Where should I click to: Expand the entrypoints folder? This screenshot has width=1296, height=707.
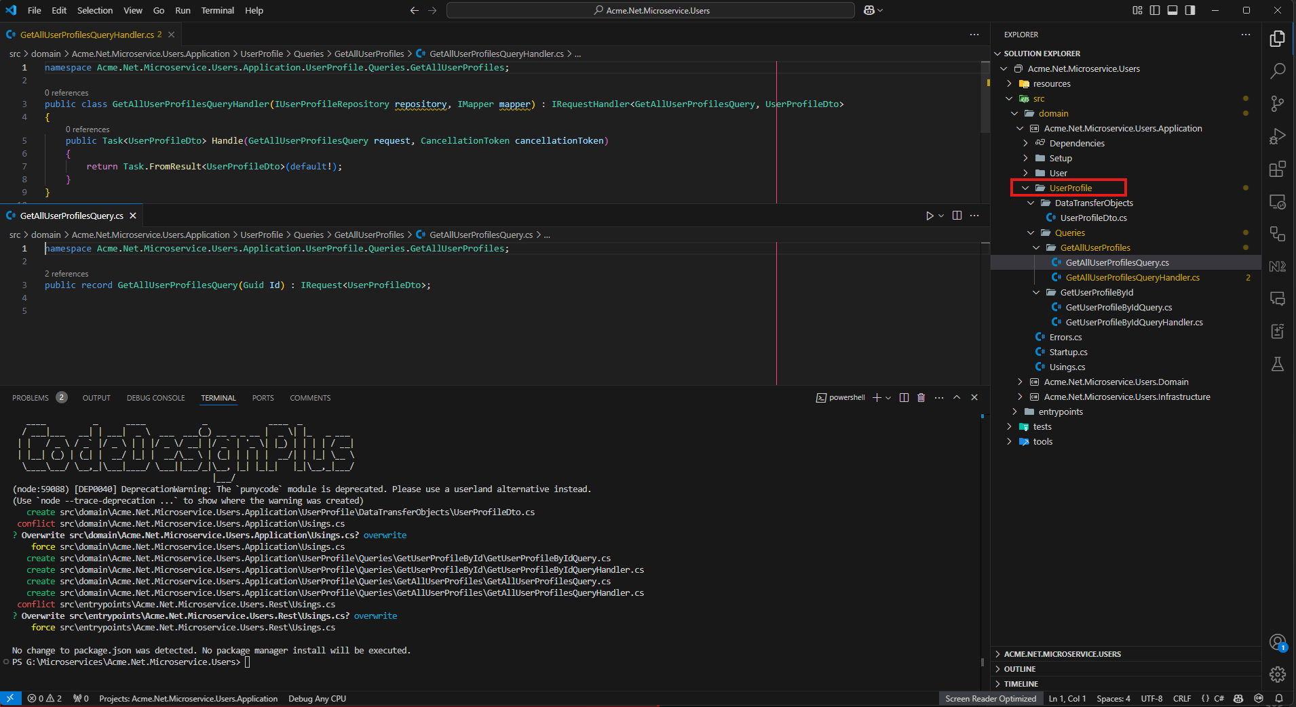pos(1014,411)
